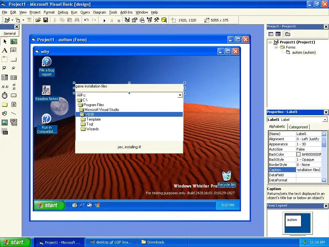This screenshot has height=247, width=329.
Task: Click View Code in the Project panel
Action: click(271, 34)
